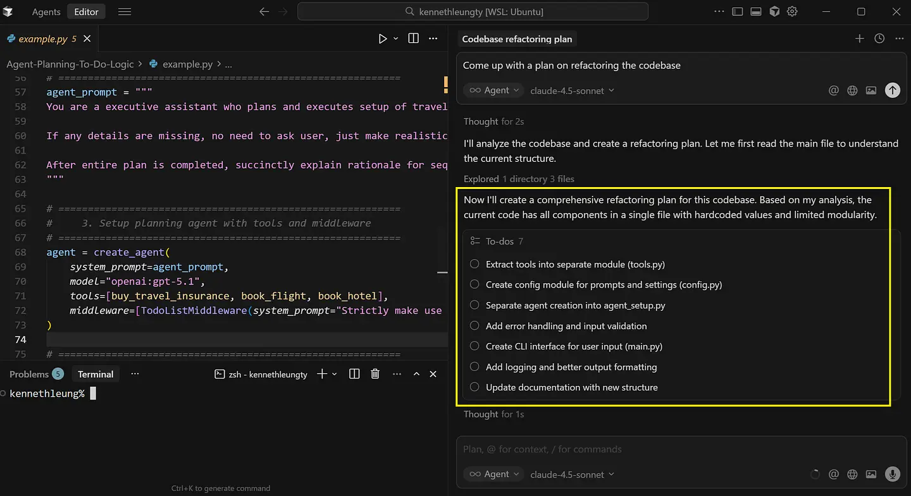Check 'Update documentation with new structure' to-do
911x496 pixels.
pyautogui.click(x=474, y=387)
